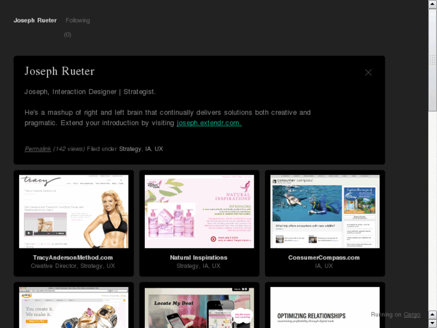Open the Locate My Deal thumbnail

click(x=200, y=308)
